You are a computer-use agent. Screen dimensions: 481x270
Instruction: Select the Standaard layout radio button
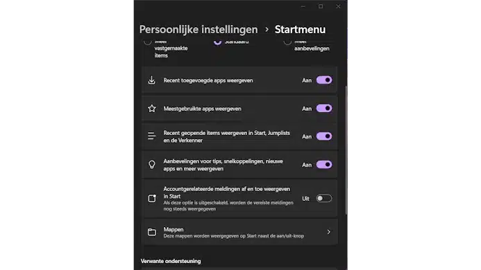point(217,42)
